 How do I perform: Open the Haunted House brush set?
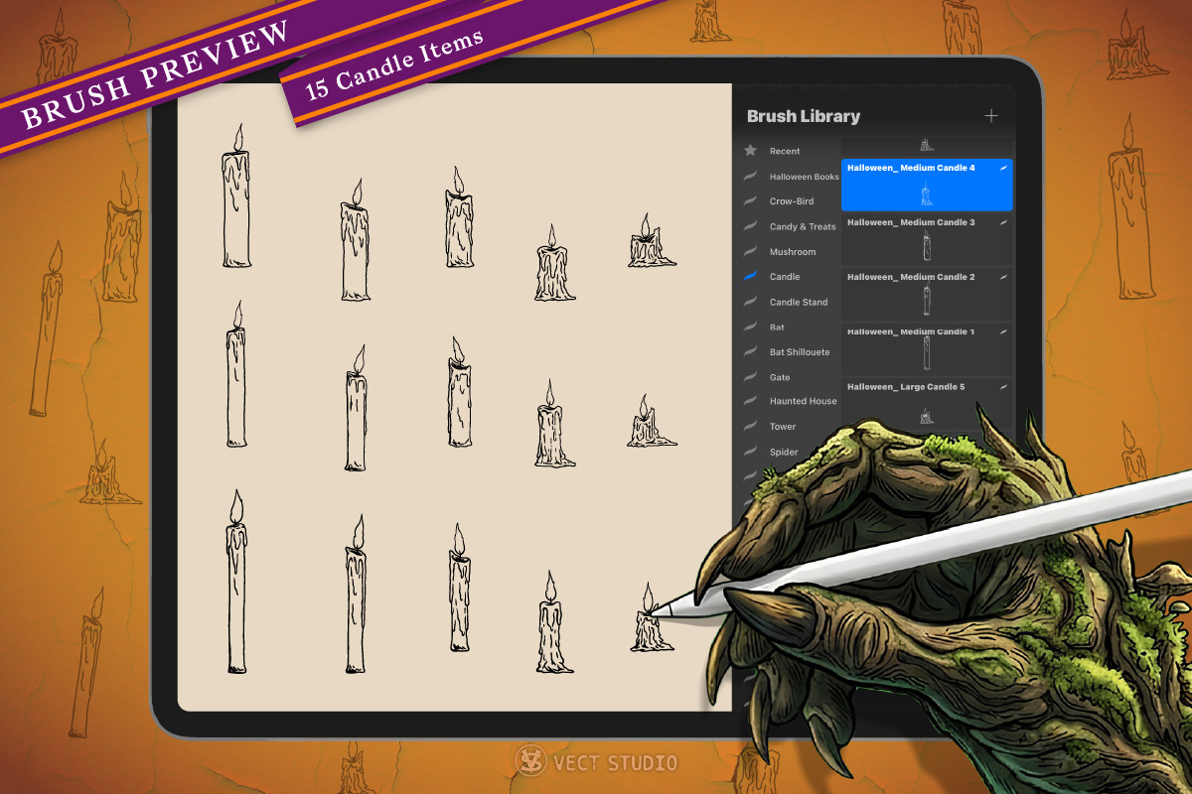803,401
